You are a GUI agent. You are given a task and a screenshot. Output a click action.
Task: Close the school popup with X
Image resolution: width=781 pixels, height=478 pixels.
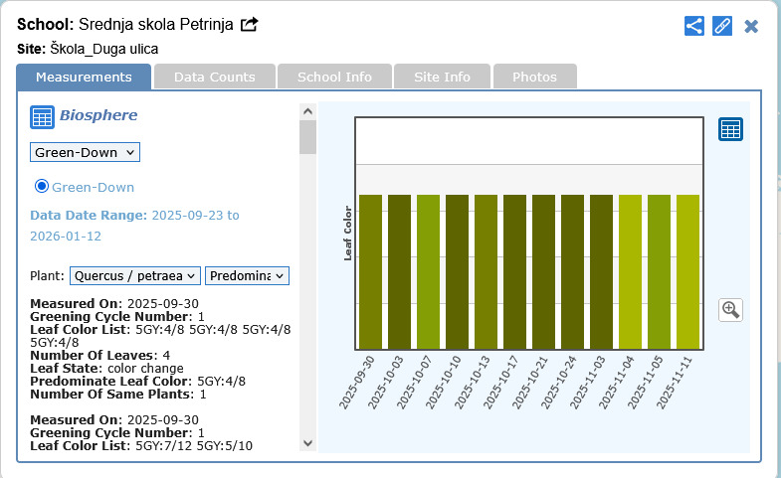[x=752, y=27]
